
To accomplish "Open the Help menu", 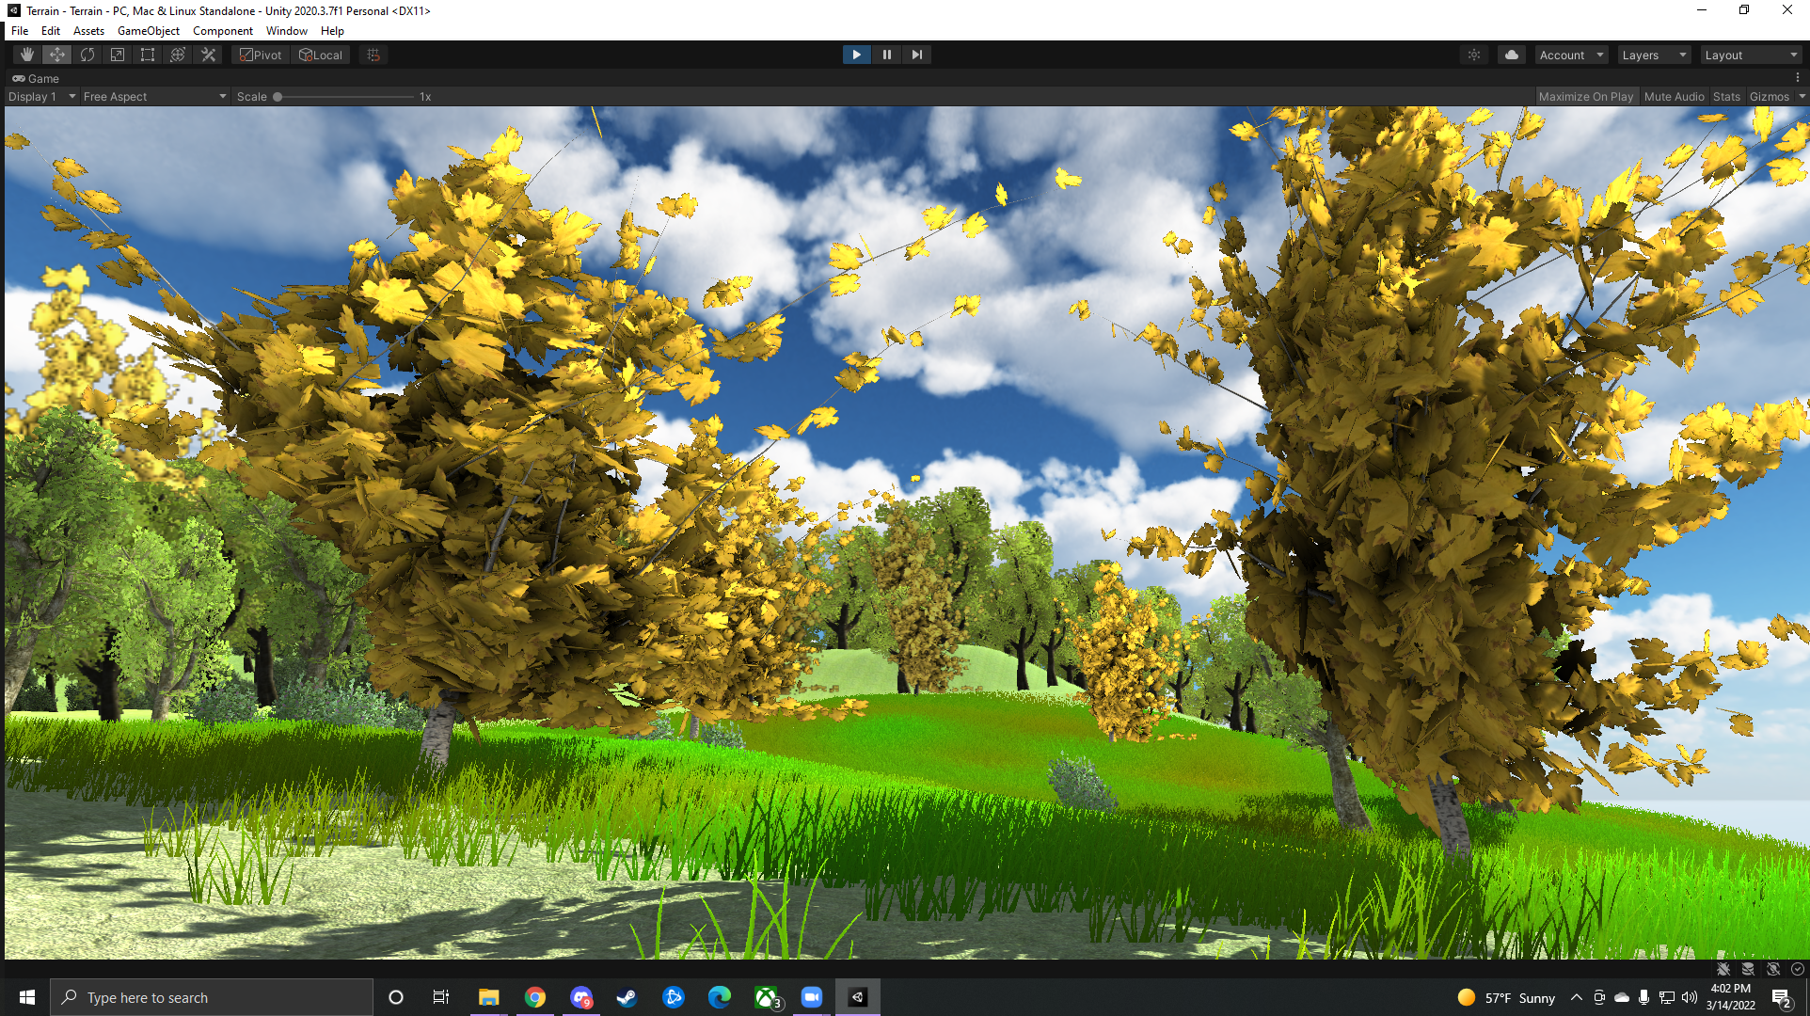I will click(x=332, y=30).
